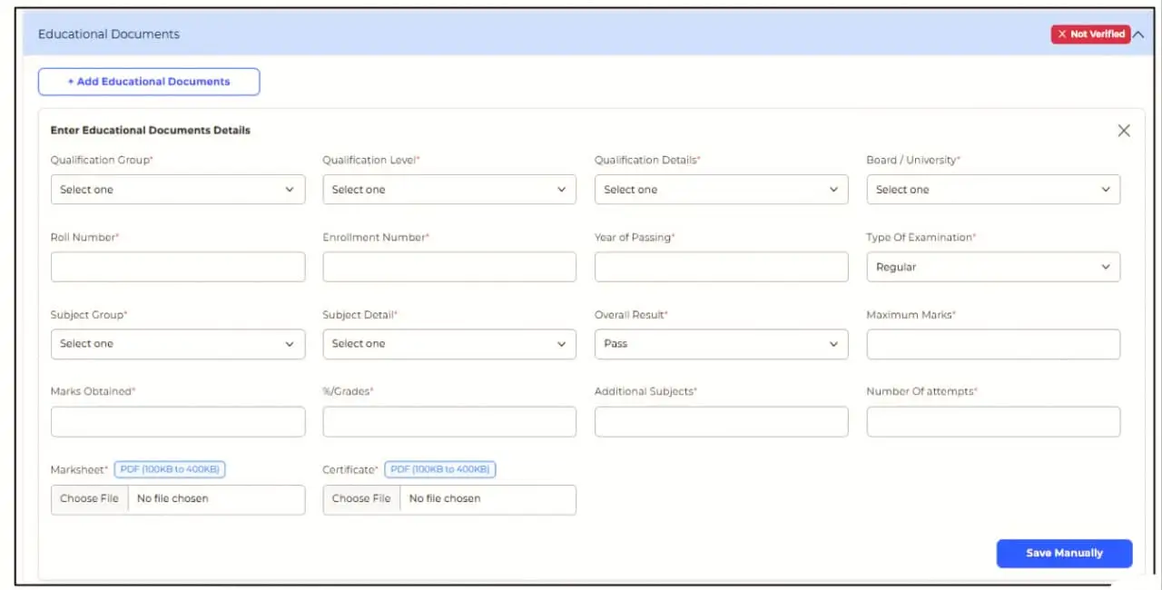Open the Qualification Group dropdown
The image size is (1162, 590).
(177, 189)
